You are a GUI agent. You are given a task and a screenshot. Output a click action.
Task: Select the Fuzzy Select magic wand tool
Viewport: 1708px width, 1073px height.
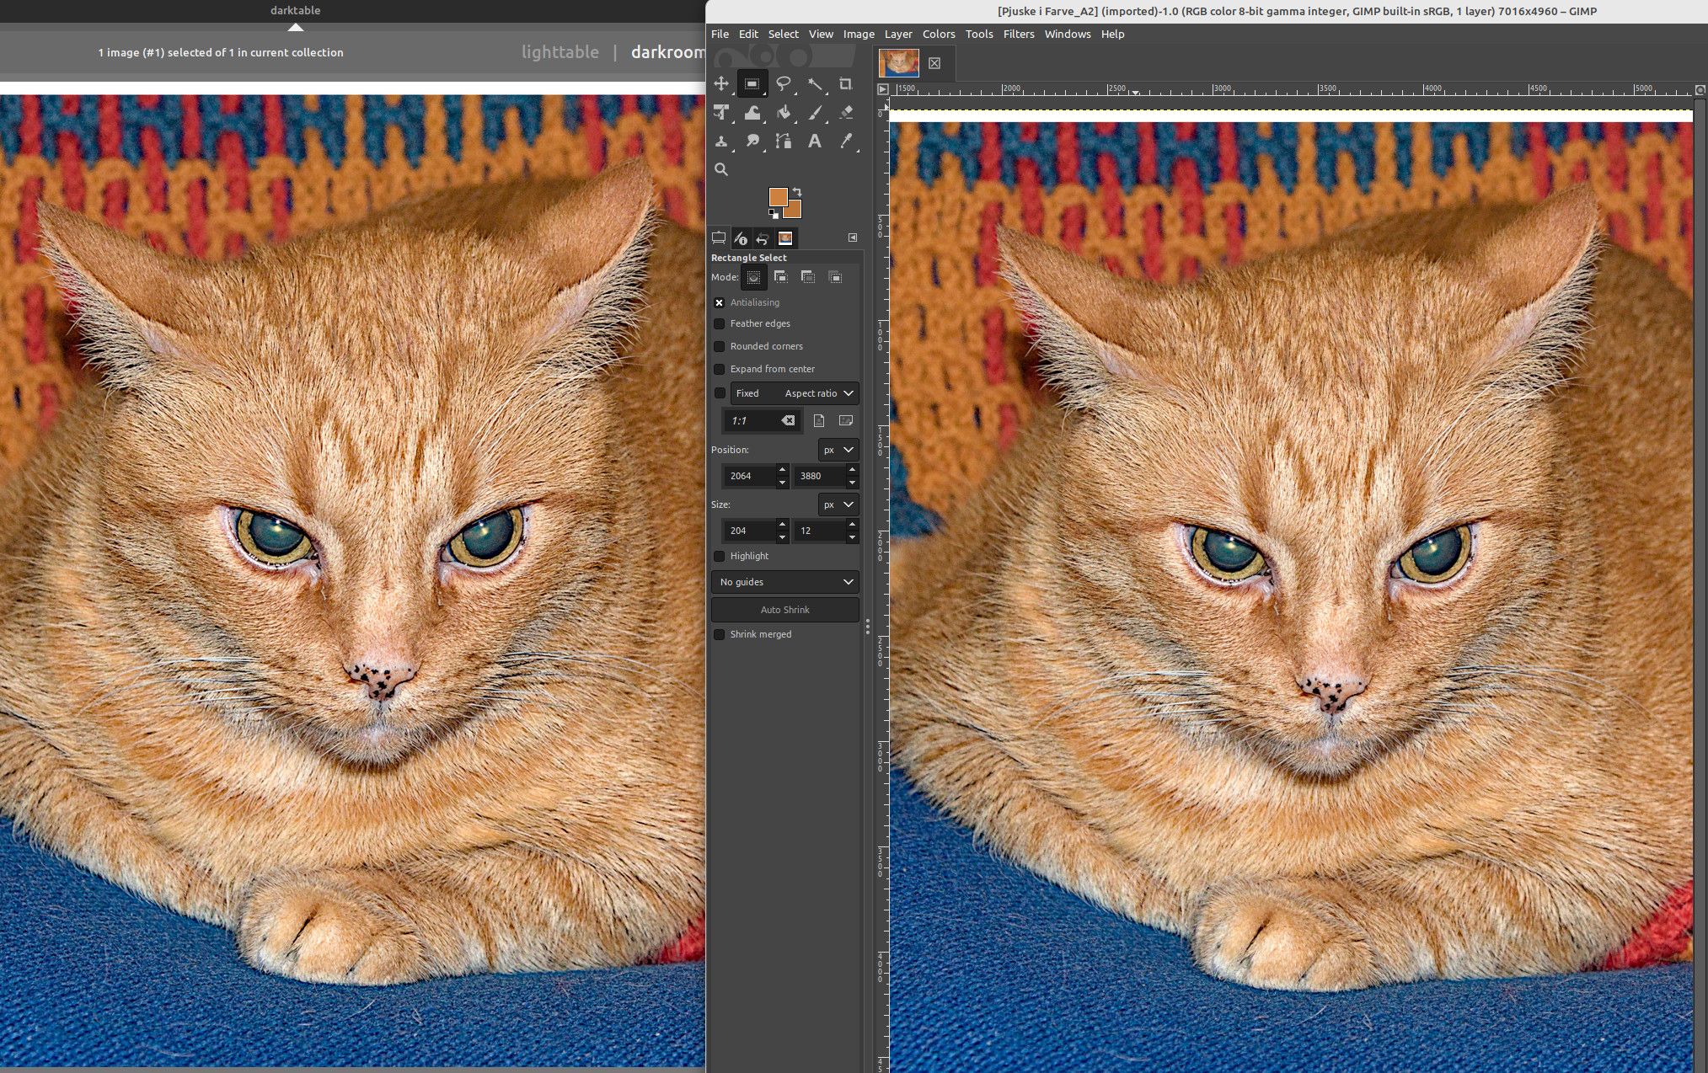click(815, 83)
